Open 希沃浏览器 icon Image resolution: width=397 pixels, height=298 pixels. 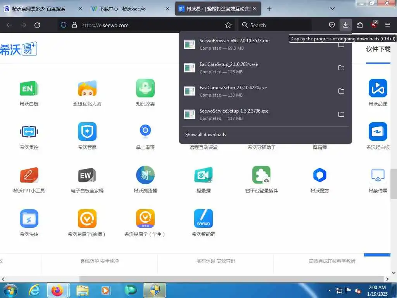145,175
